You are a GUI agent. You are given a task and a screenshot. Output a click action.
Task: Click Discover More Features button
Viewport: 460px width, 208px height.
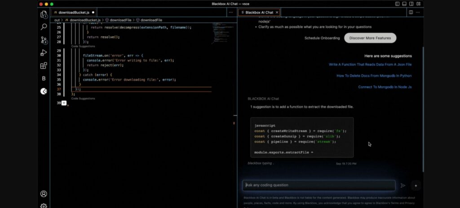tap(370, 38)
